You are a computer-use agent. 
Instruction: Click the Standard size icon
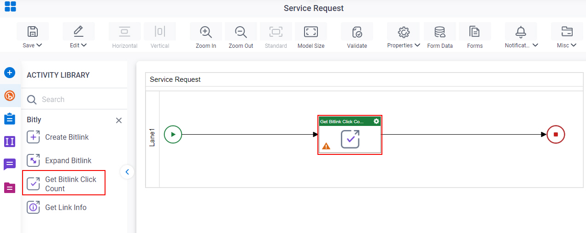pos(276,31)
